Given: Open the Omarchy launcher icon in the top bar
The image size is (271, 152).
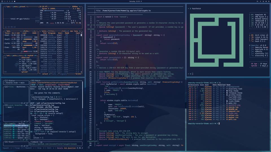Looking at the screenshot, I should (2, 1).
